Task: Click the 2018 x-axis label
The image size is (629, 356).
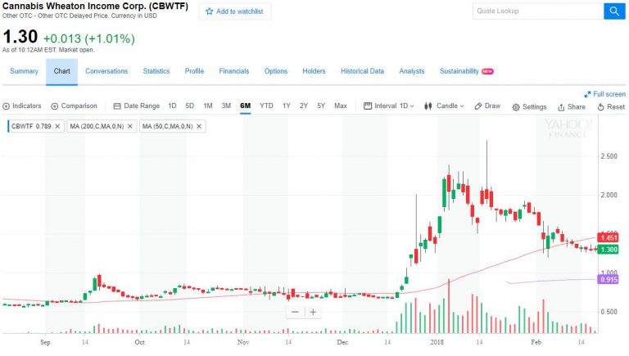Action: (x=437, y=342)
